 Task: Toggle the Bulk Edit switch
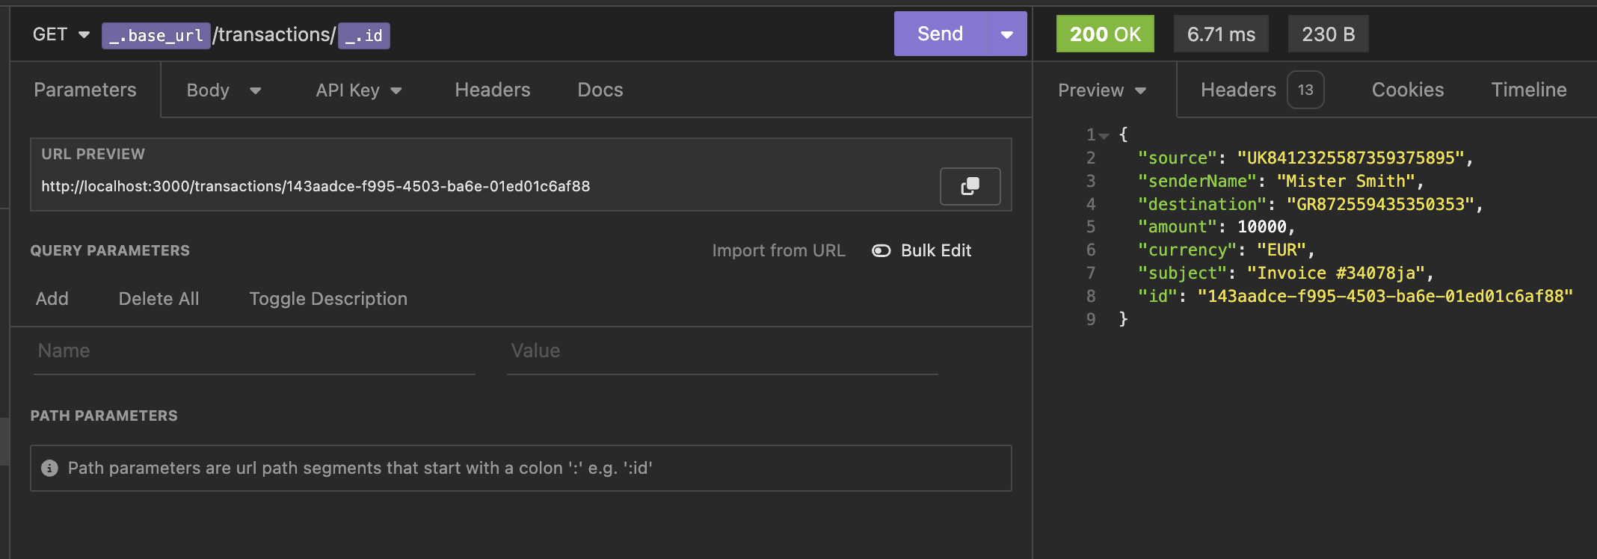click(881, 251)
